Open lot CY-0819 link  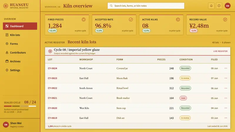coord(53,118)
